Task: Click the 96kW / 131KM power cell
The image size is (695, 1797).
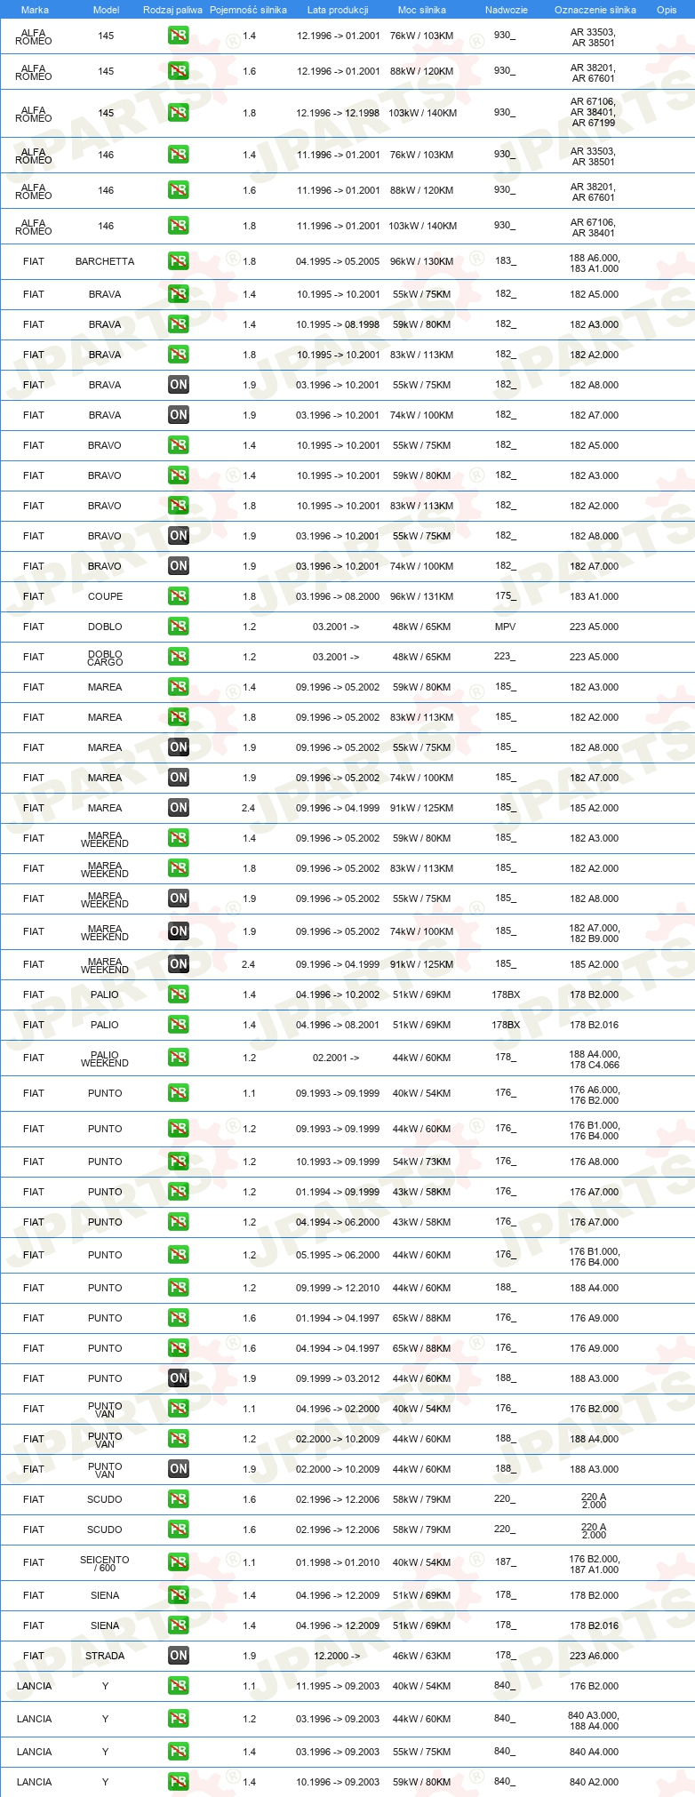Action: pos(421,596)
